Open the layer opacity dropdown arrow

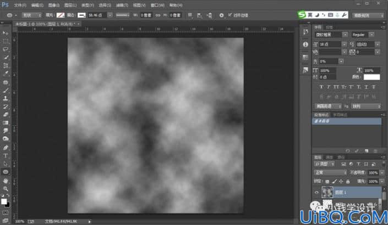tap(382, 173)
